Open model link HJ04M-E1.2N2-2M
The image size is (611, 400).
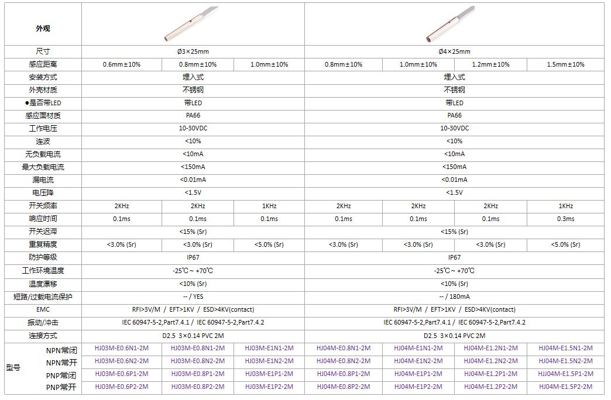[490, 361]
